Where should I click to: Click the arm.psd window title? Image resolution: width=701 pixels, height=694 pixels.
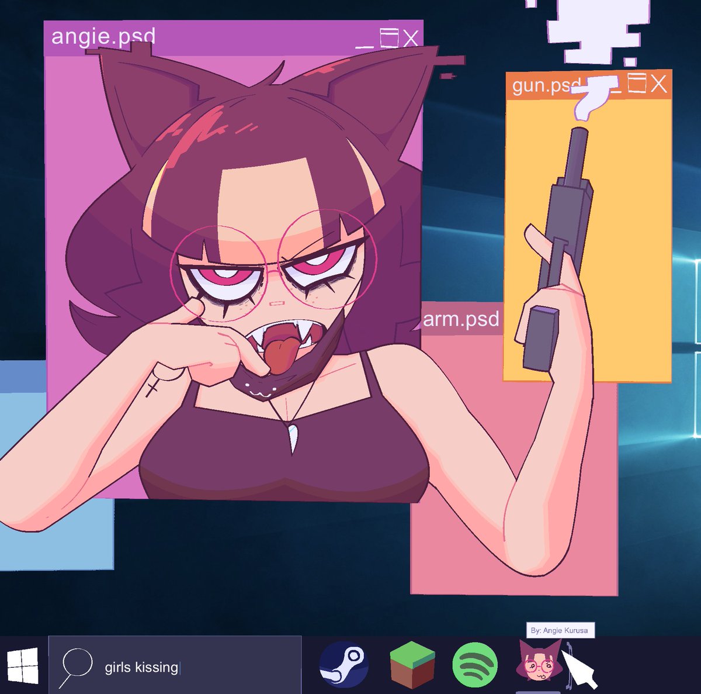click(x=461, y=319)
